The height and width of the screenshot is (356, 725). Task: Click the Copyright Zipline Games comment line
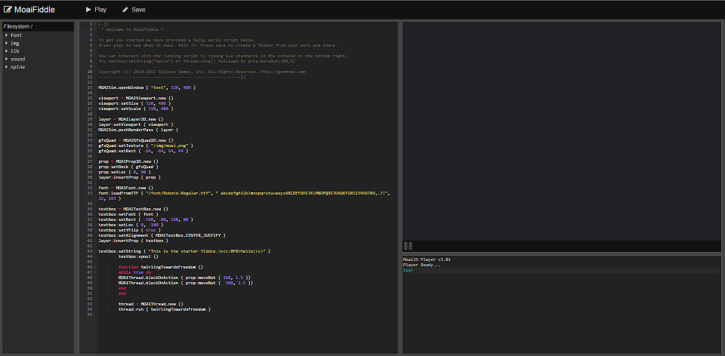202,72
